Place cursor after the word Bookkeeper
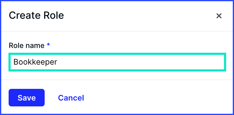This screenshot has height=115, width=234. pyautogui.click(x=58, y=62)
